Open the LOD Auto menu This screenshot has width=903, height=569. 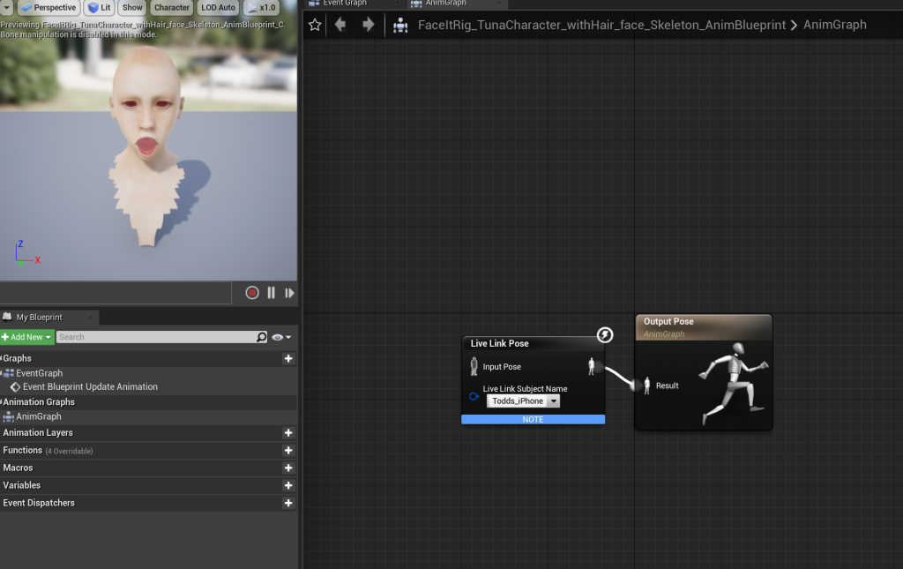(x=218, y=8)
